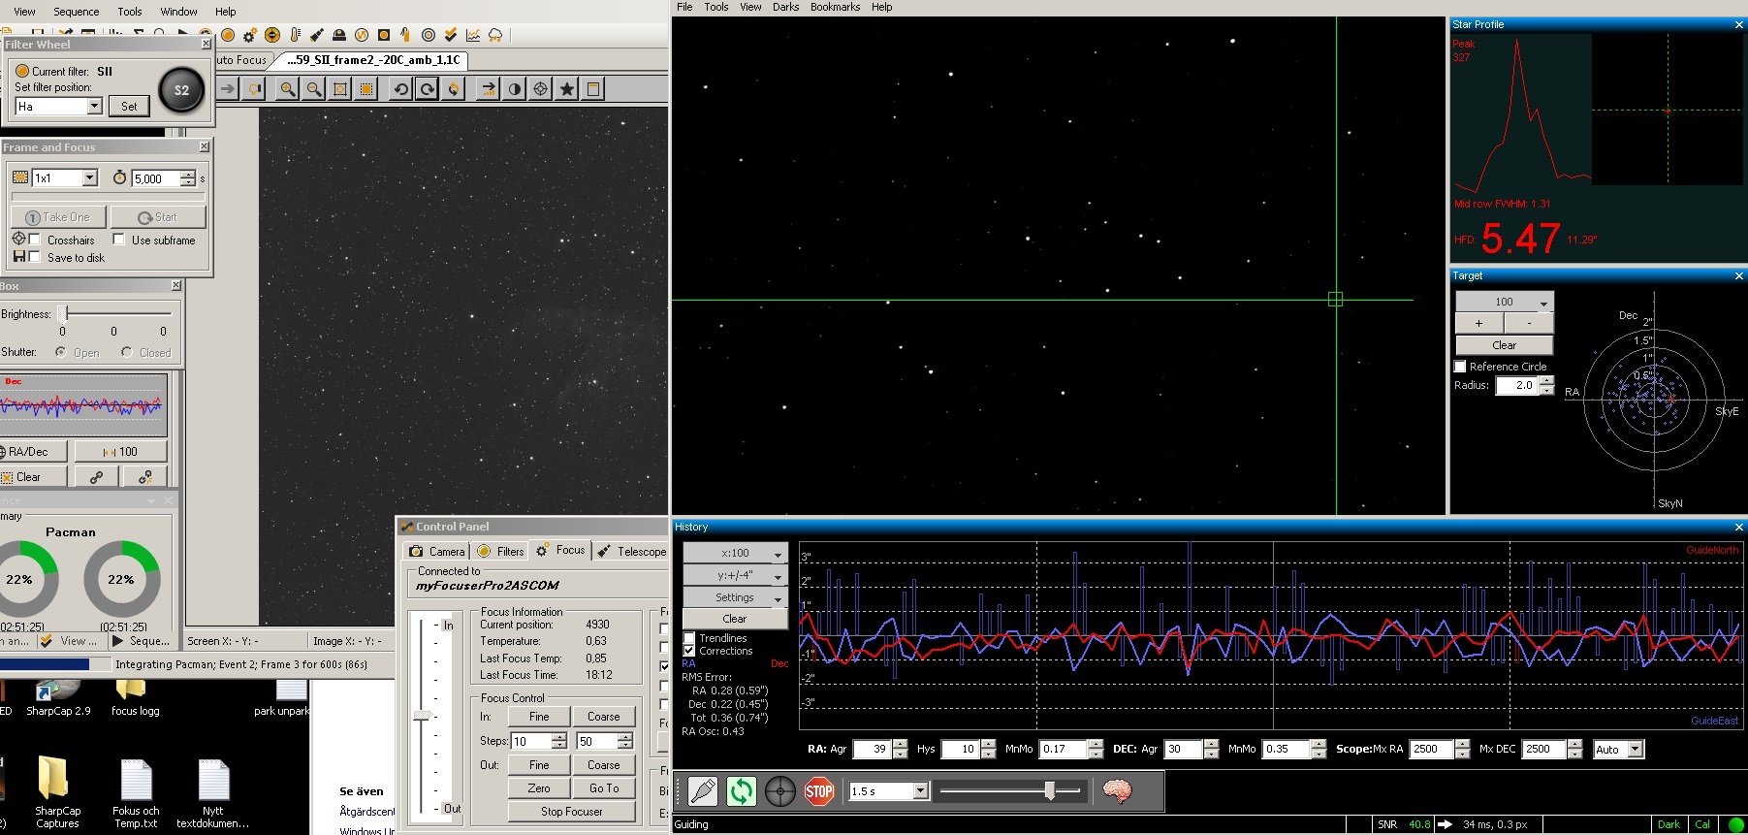This screenshot has width=1748, height=835.
Task: Click the Set filter button
Action: coord(129,106)
